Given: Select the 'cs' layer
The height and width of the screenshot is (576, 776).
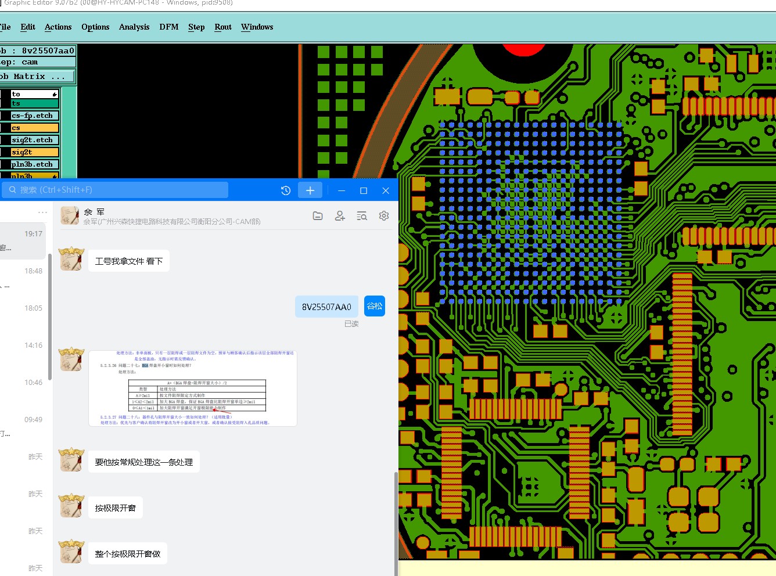Looking at the screenshot, I should click(x=34, y=128).
